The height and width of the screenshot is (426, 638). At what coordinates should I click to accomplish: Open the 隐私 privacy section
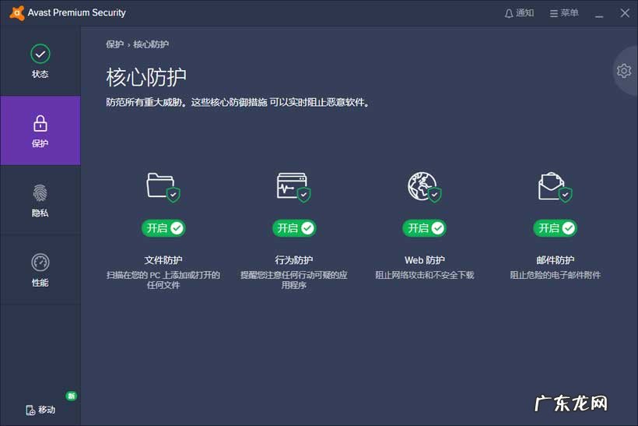pyautogui.click(x=40, y=200)
